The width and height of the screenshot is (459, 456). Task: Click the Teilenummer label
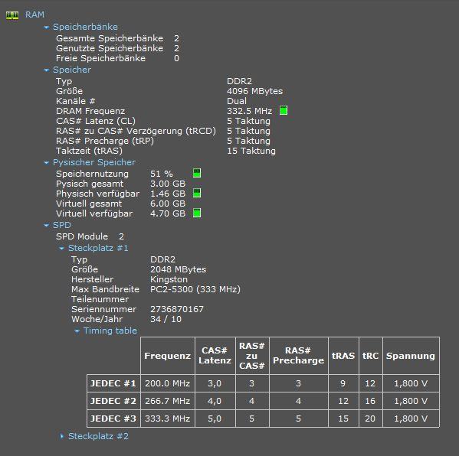tap(100, 299)
